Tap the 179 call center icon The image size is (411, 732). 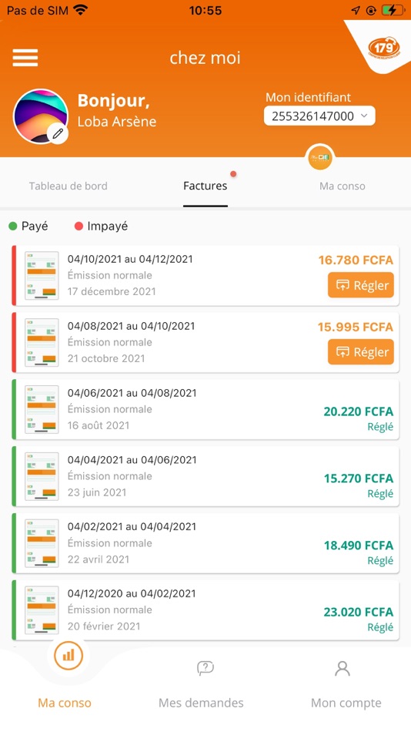(383, 47)
